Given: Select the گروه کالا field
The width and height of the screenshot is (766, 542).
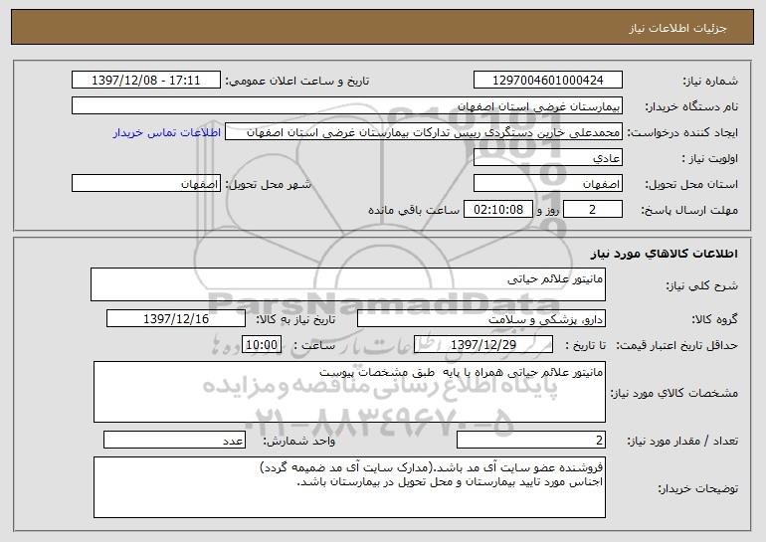Looking at the screenshot, I should 481,319.
